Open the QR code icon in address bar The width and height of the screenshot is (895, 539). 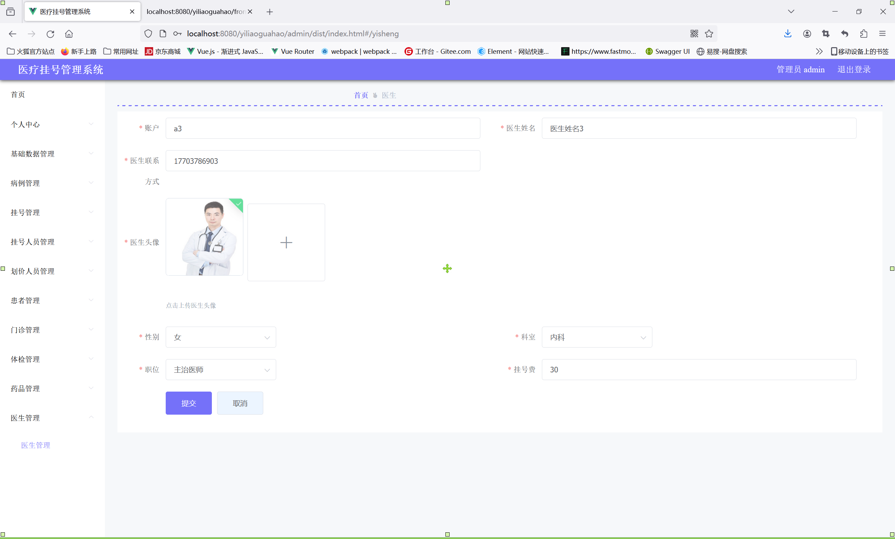coord(694,34)
